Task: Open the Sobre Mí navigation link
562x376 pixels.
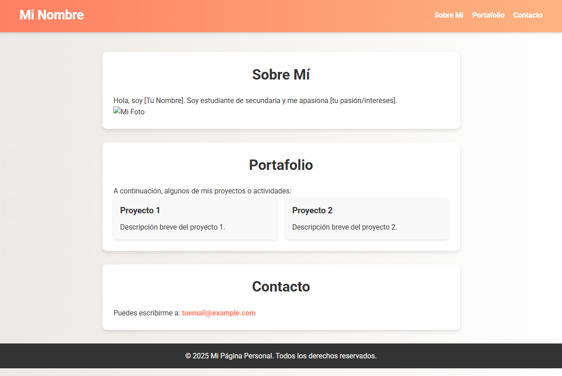Action: [x=449, y=15]
